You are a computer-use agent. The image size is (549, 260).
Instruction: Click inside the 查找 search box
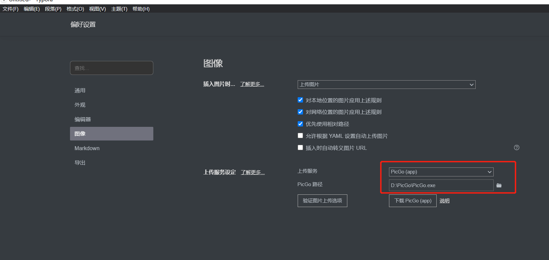[111, 68]
